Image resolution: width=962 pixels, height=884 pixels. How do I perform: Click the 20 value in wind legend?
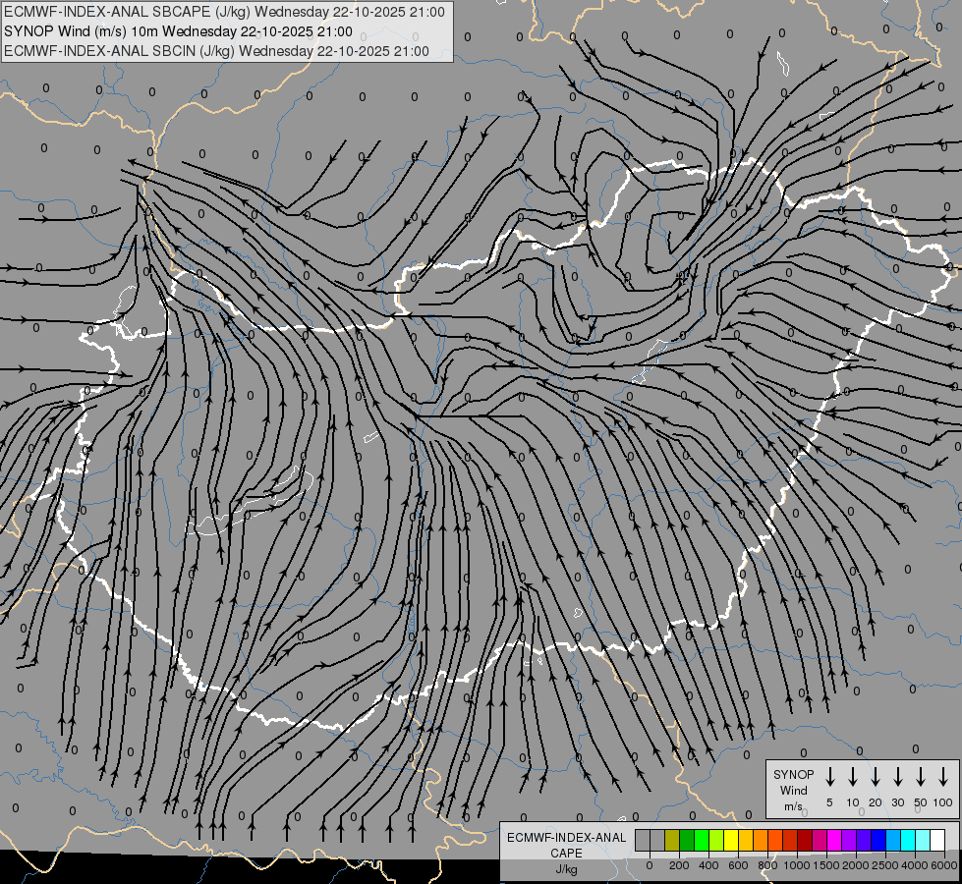[x=875, y=802]
